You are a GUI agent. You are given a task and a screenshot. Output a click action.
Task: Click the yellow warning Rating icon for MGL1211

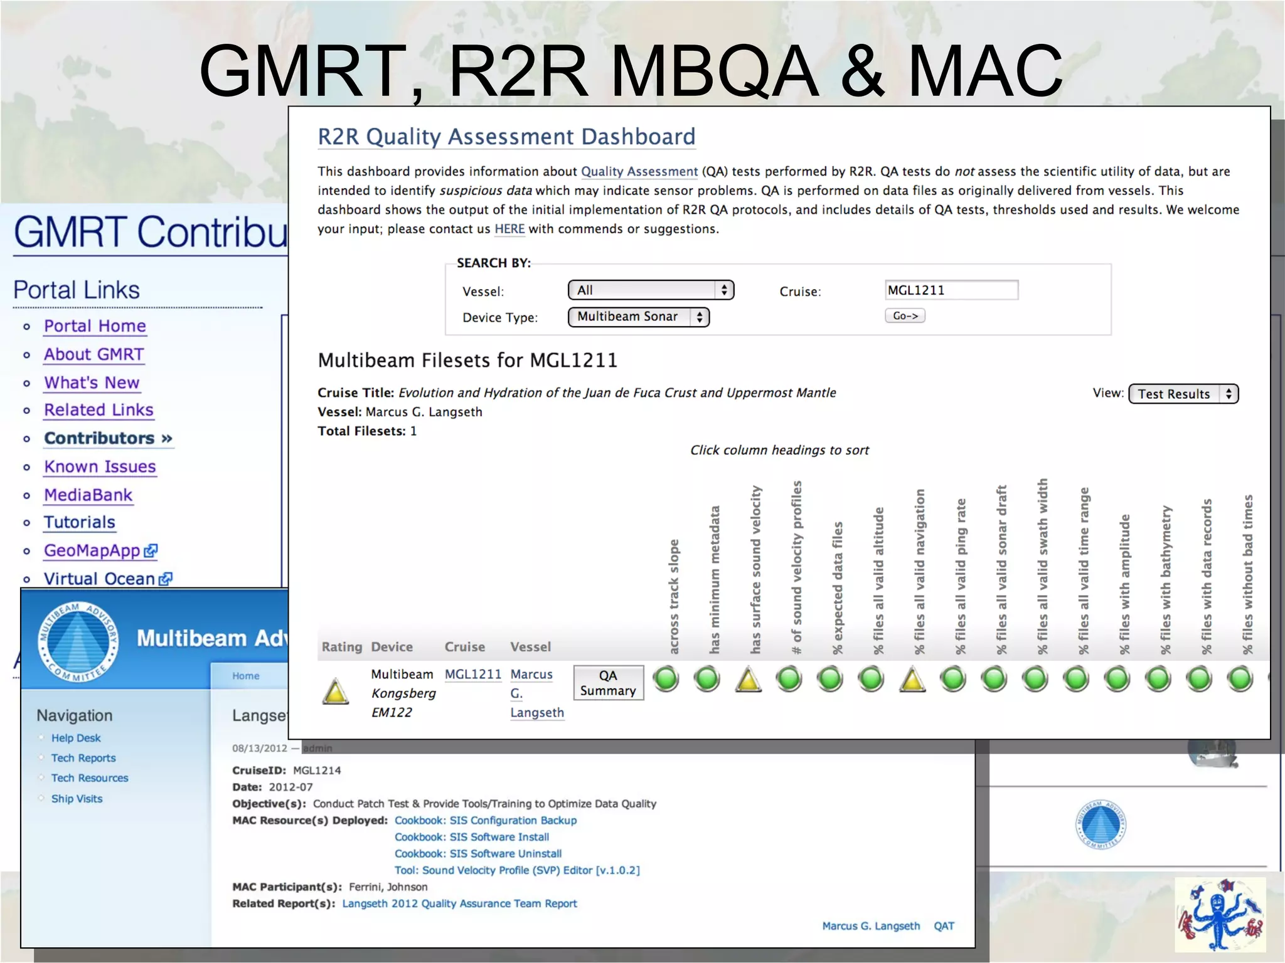[x=336, y=691]
